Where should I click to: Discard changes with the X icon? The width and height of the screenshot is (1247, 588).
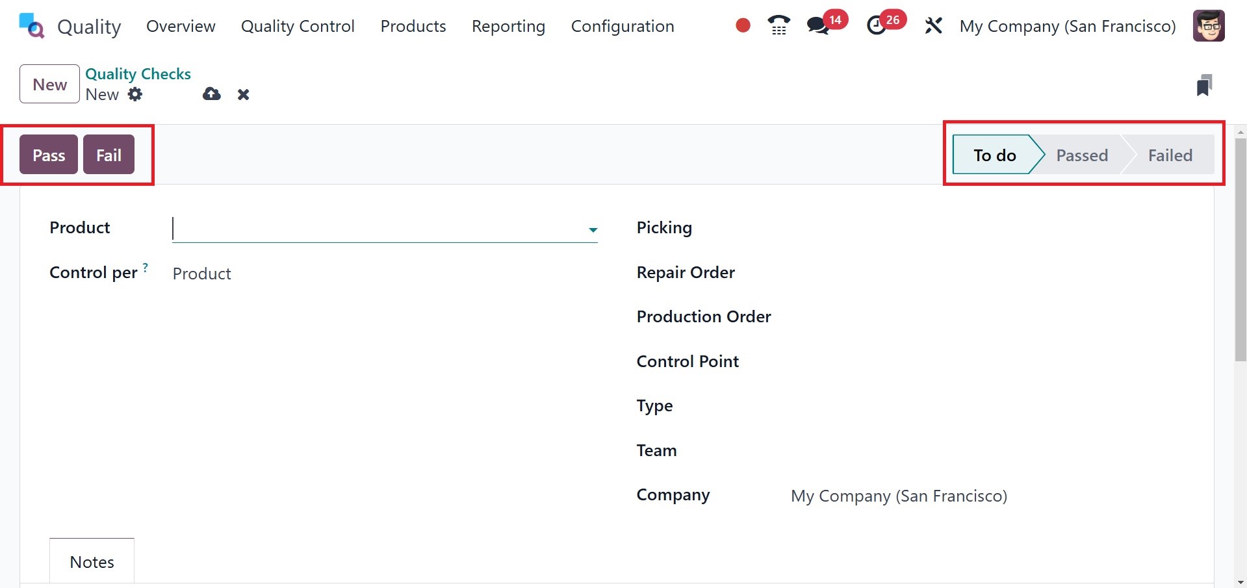tap(243, 95)
